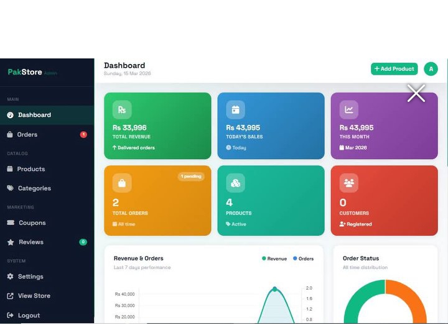The height and width of the screenshot is (325, 448).
Task: Click the 2.0 right axis label
Action: (x=309, y=288)
